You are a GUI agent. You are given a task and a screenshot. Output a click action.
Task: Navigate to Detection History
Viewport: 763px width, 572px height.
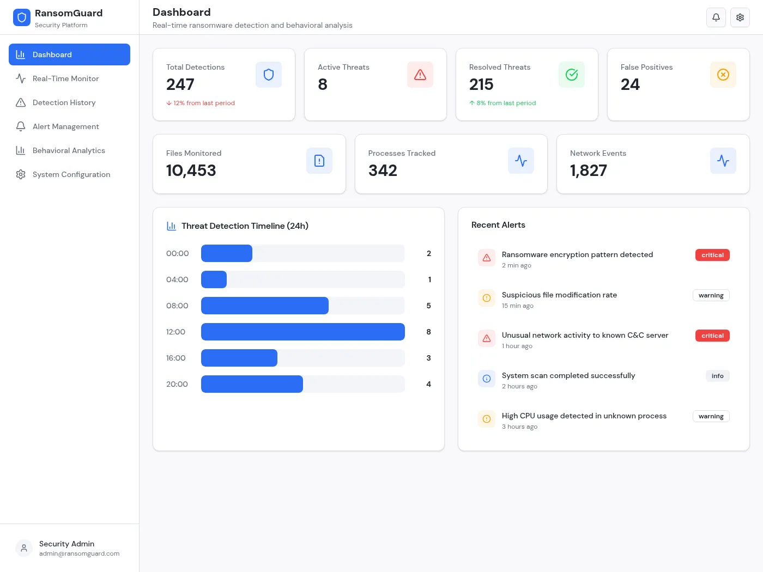69,102
